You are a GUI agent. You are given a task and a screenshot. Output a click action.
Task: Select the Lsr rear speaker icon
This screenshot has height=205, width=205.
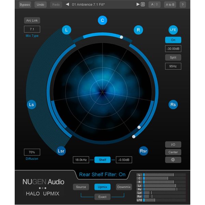pyautogui.click(x=61, y=151)
